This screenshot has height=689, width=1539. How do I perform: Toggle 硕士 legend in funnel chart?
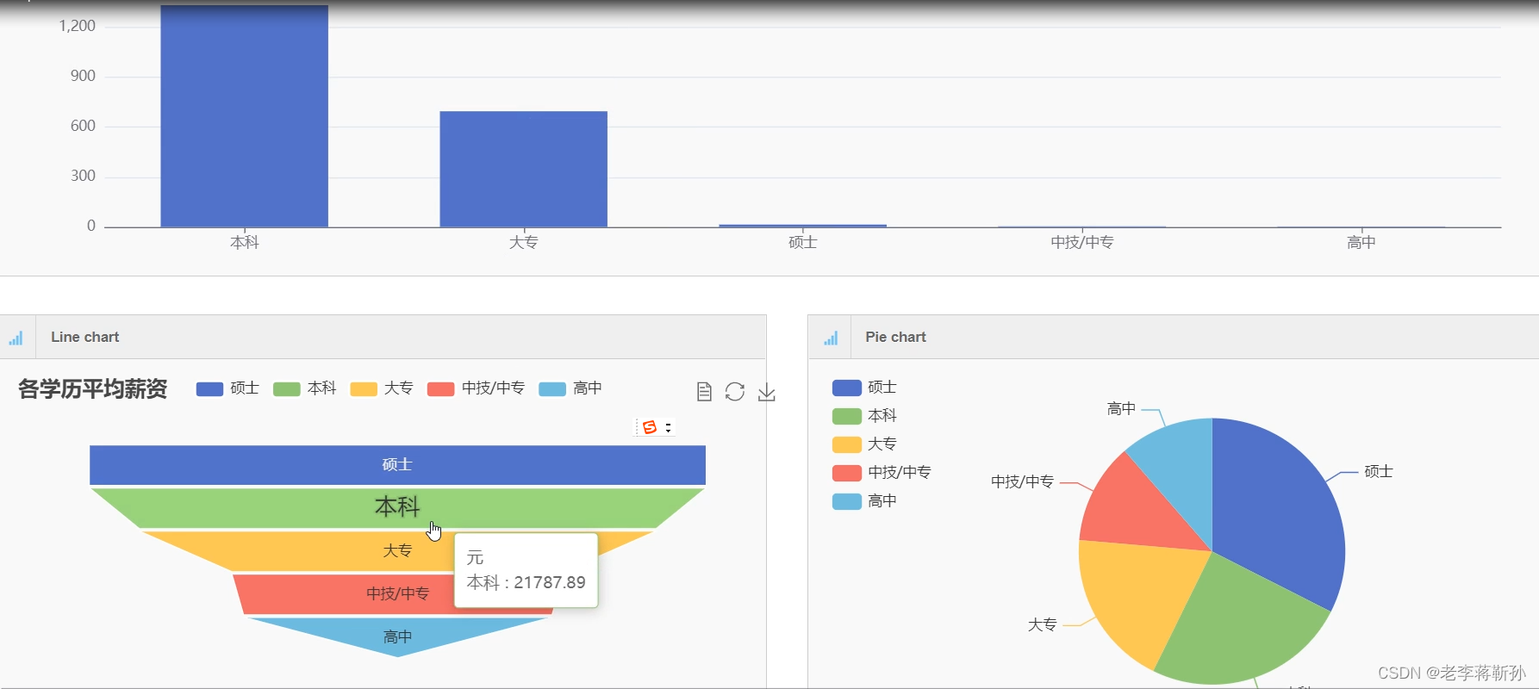pos(227,388)
